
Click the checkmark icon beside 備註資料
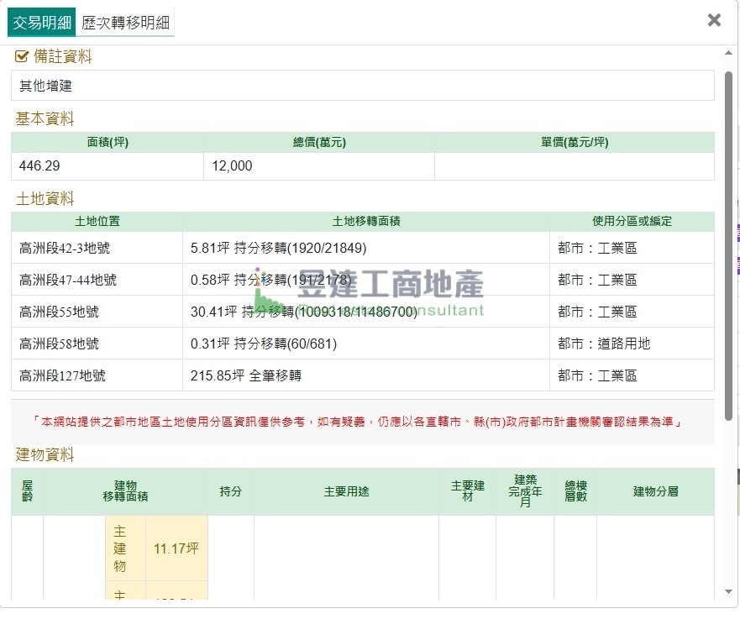(x=22, y=57)
